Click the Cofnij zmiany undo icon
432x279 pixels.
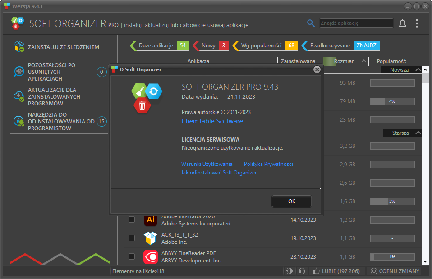coord(373,271)
